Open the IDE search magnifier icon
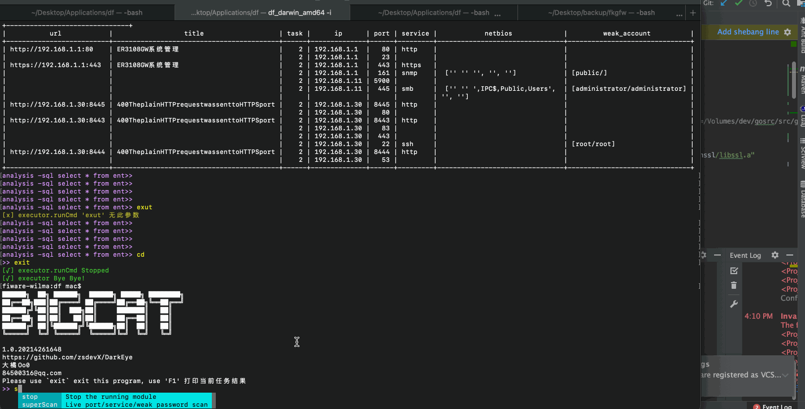 point(786,3)
